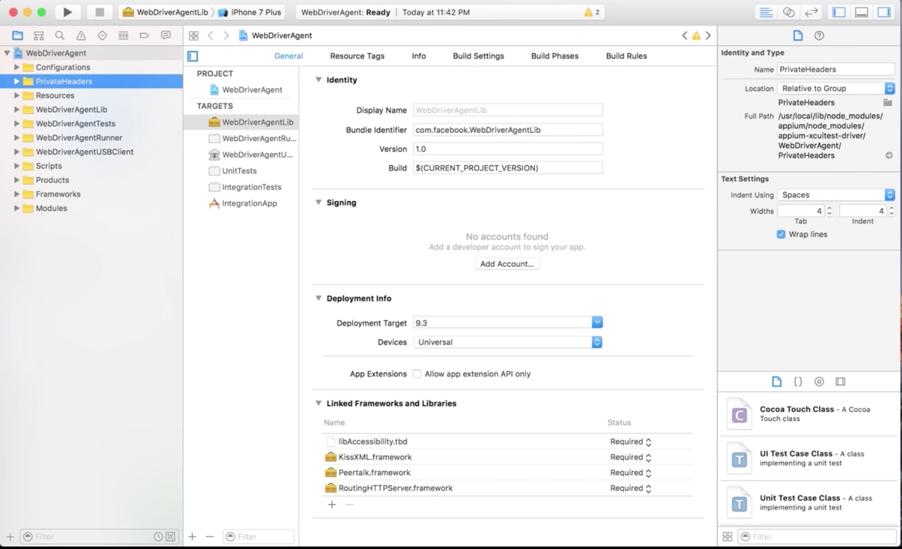
Task: Collapse the Deployment Info section
Action: [319, 298]
